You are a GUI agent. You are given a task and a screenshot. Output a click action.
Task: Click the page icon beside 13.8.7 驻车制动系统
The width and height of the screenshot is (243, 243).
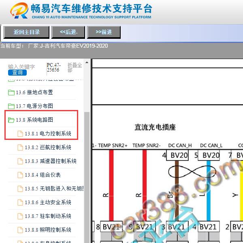(x=20, y=216)
